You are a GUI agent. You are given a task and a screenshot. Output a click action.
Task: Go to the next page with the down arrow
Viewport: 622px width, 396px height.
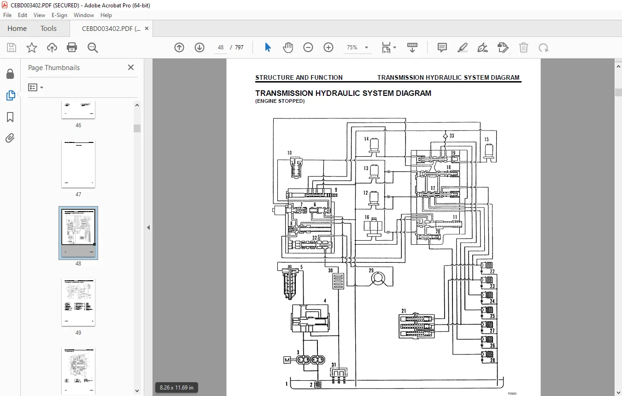(x=200, y=47)
